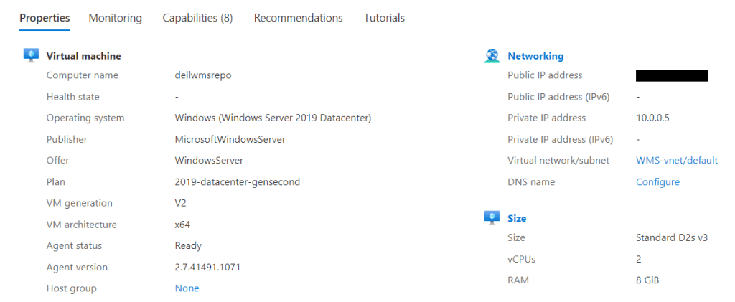Click the Networking globe icon
The image size is (735, 302).
pyautogui.click(x=492, y=56)
